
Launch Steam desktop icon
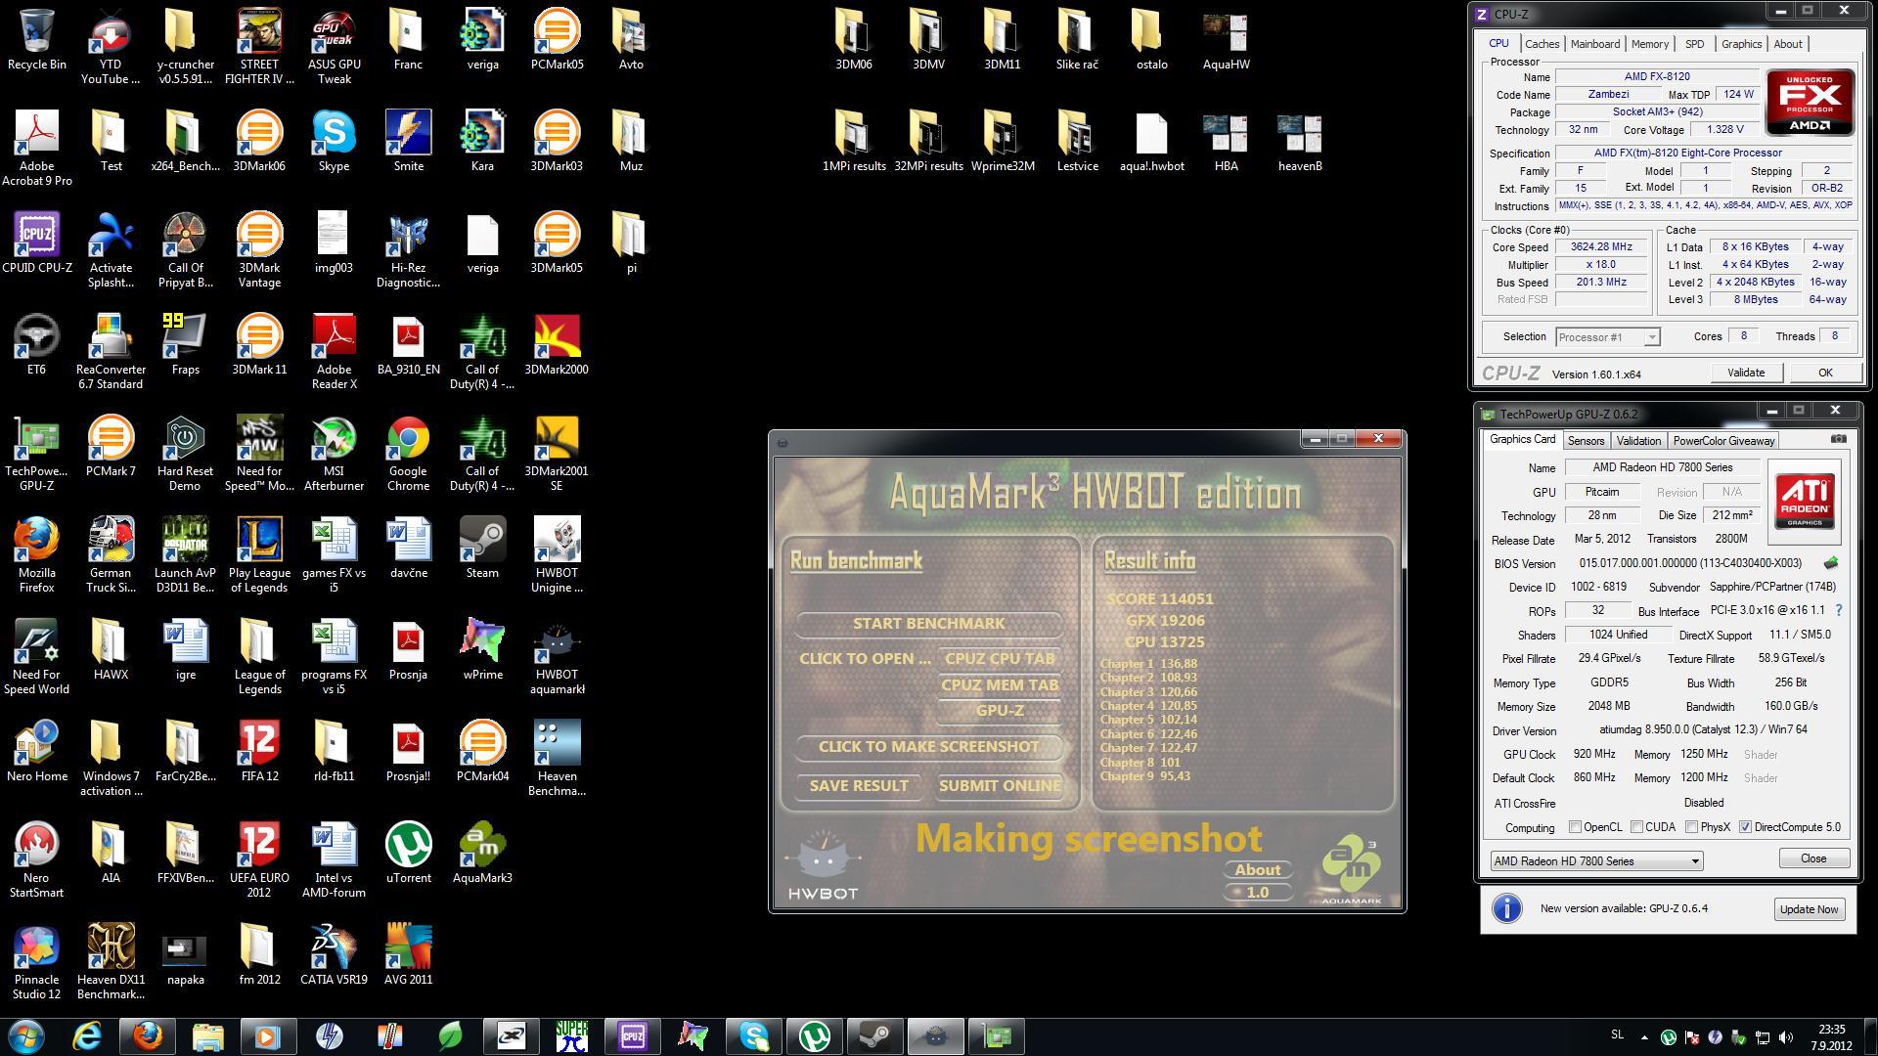tap(482, 550)
